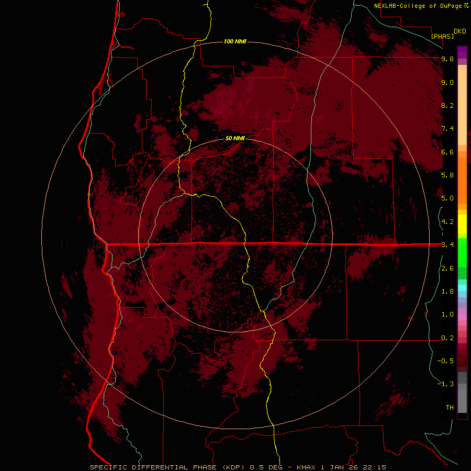Click the 5.0 scale label
This screenshot has height=471, width=471.
(x=447, y=198)
